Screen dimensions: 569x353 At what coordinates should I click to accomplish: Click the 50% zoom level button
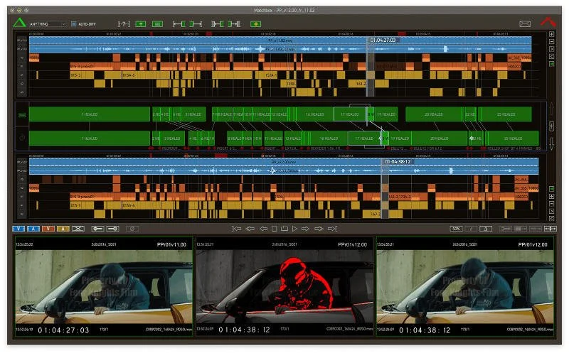(456, 229)
